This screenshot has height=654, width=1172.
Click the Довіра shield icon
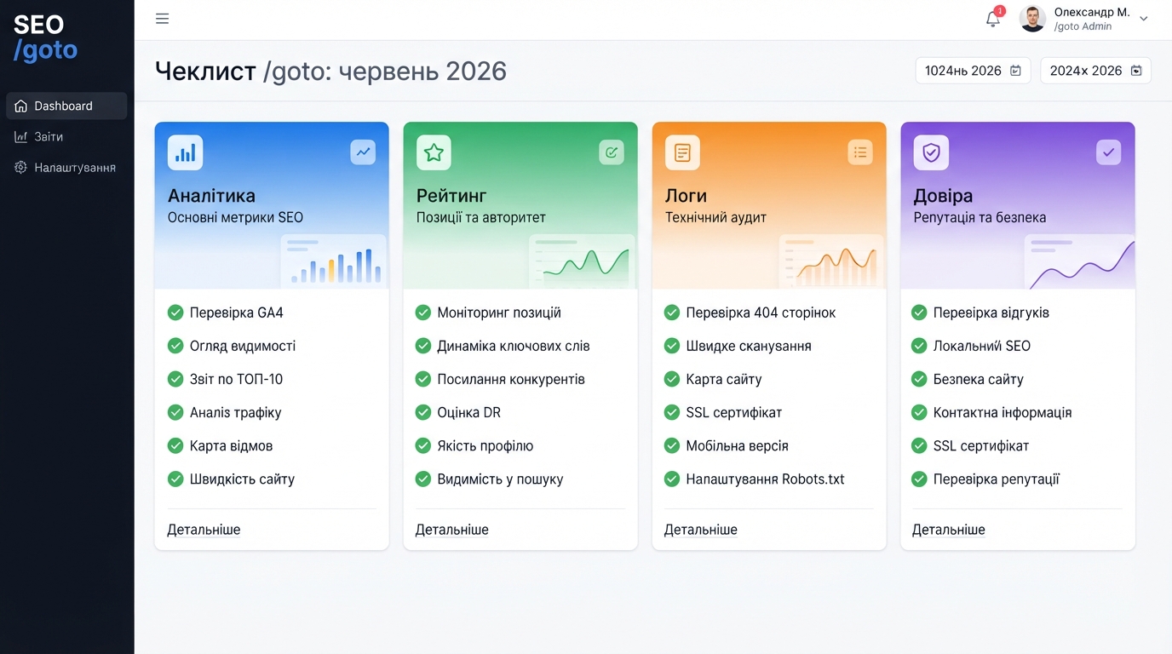(x=931, y=152)
